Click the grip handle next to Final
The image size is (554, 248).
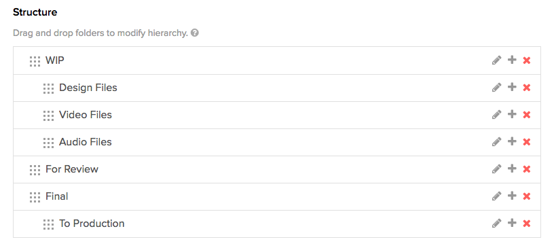(x=35, y=197)
